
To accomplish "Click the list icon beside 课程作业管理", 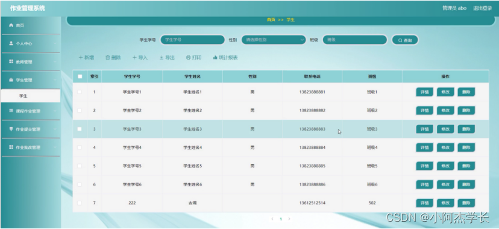I will click(11, 111).
